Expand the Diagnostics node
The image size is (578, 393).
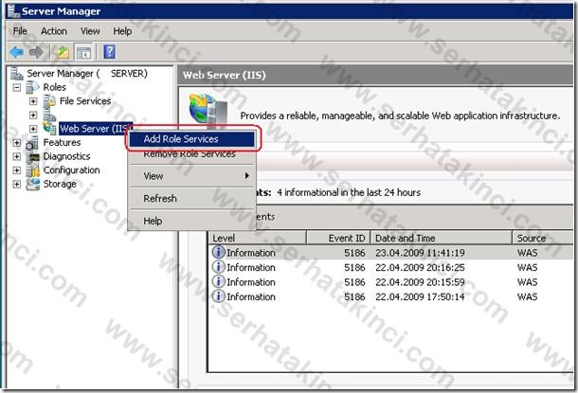pyautogui.click(x=17, y=156)
